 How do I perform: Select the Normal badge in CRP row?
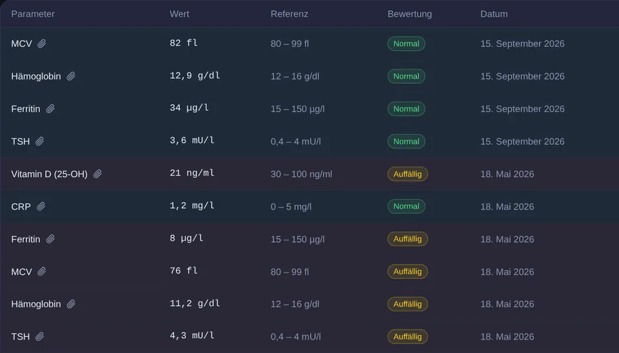pos(406,206)
